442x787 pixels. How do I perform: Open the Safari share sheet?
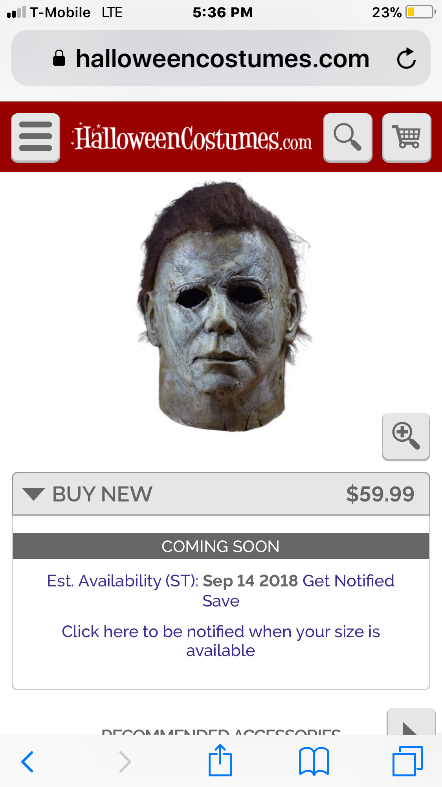tap(220, 760)
